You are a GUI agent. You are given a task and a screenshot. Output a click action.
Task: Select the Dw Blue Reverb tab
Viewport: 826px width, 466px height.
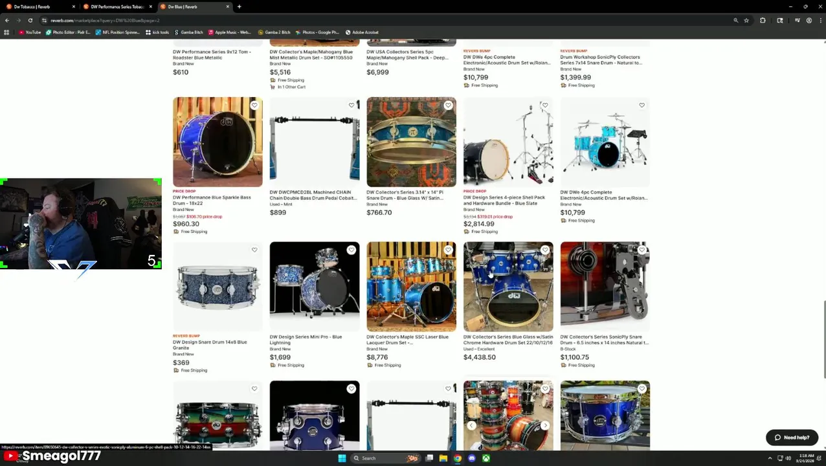point(194,6)
